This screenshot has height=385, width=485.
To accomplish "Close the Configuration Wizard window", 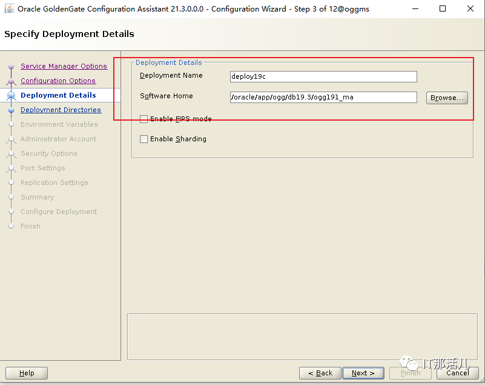I will point(470,8).
